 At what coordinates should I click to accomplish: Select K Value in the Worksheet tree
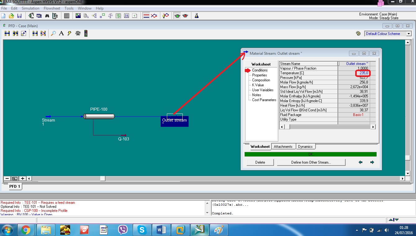tap(258, 85)
